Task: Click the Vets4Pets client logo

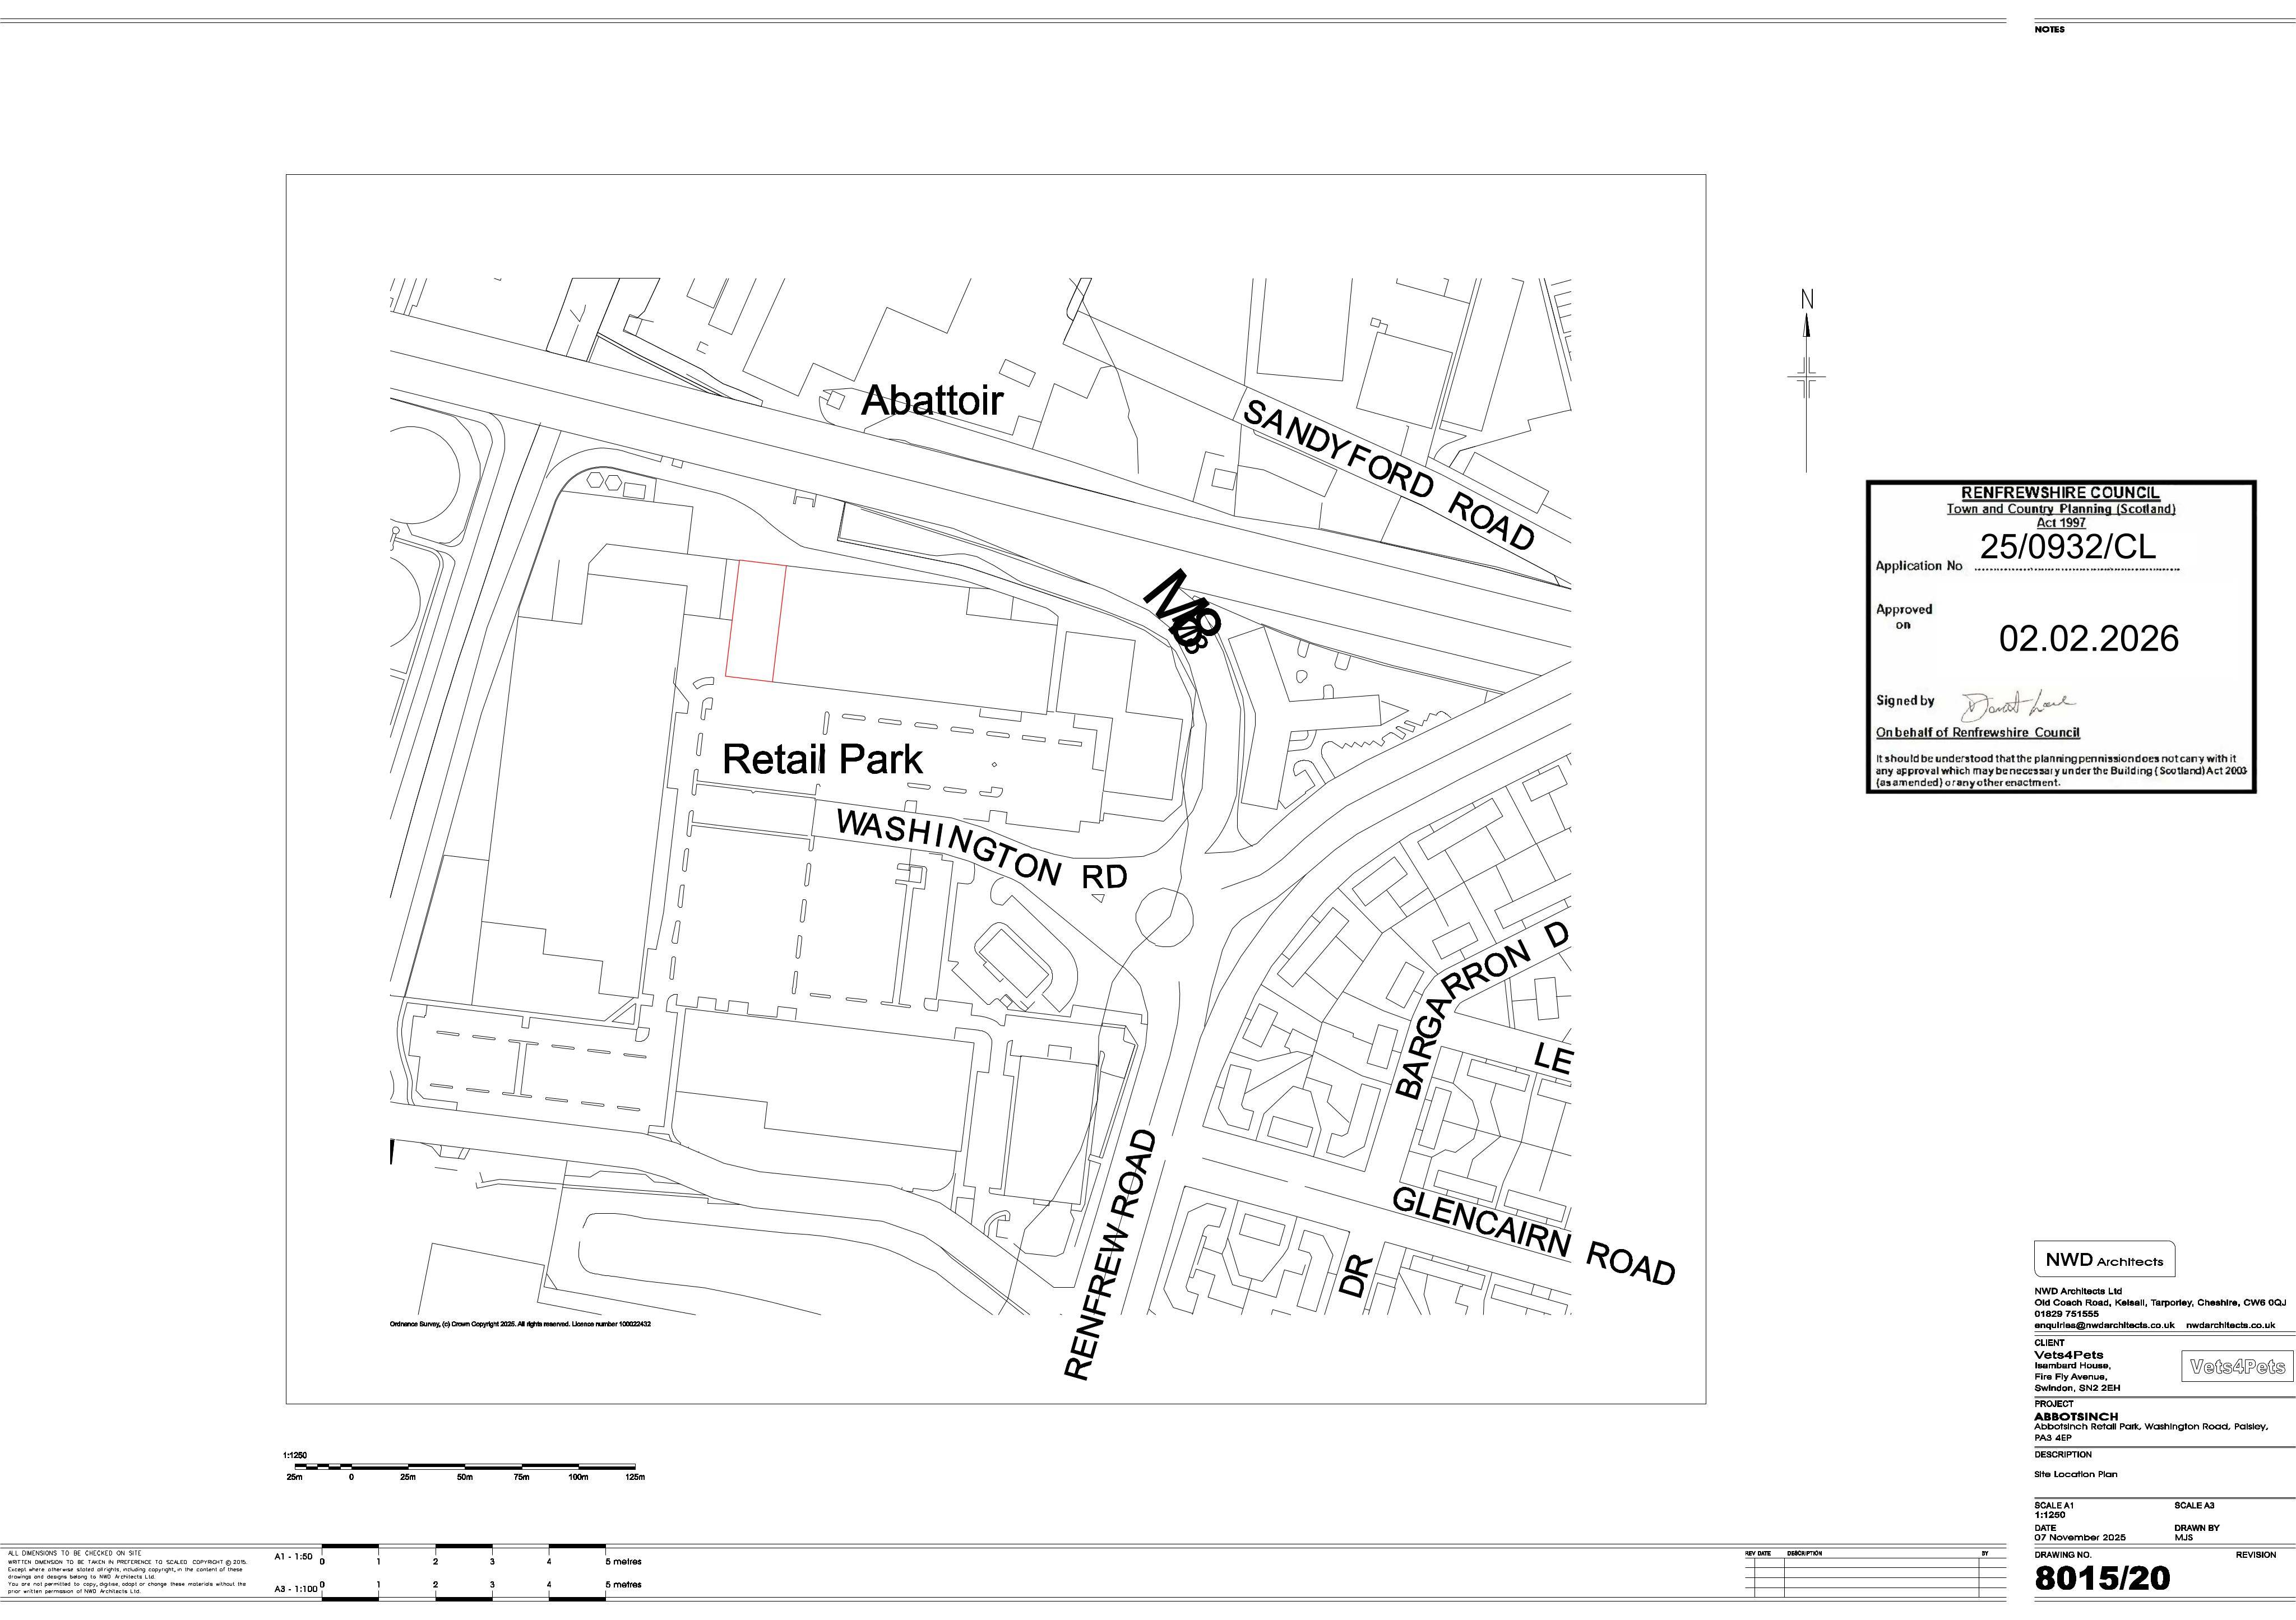Action: point(2237,1366)
